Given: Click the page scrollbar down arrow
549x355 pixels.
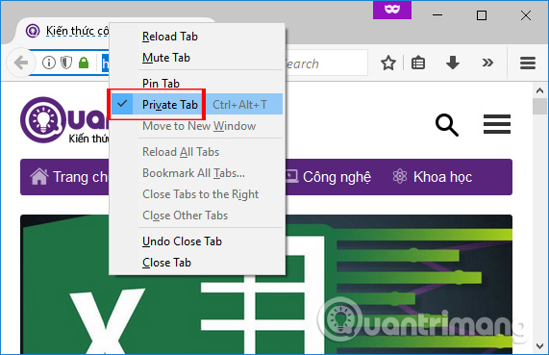Looking at the screenshot, I should (x=539, y=346).
